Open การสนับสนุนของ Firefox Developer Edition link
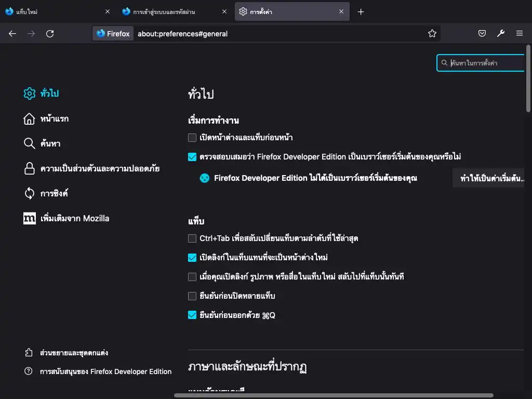The height and width of the screenshot is (399, 532). [x=105, y=371]
